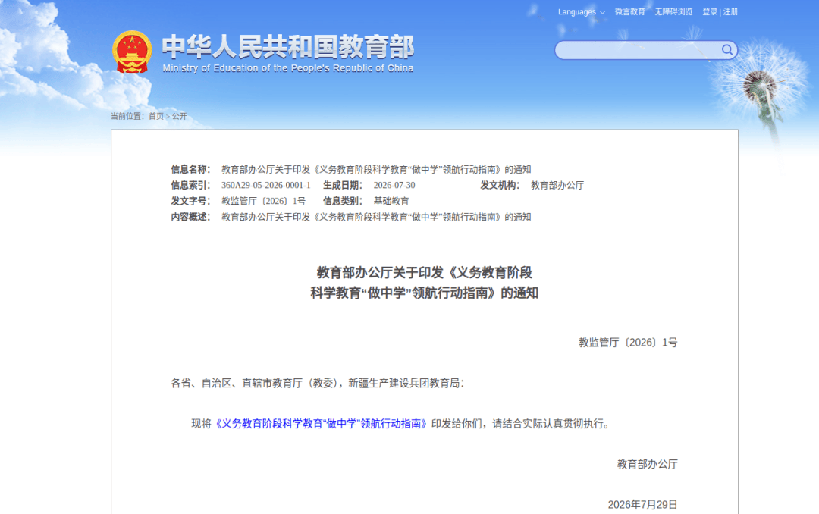
Task: Click the national emblem logo
Action: pos(132,52)
